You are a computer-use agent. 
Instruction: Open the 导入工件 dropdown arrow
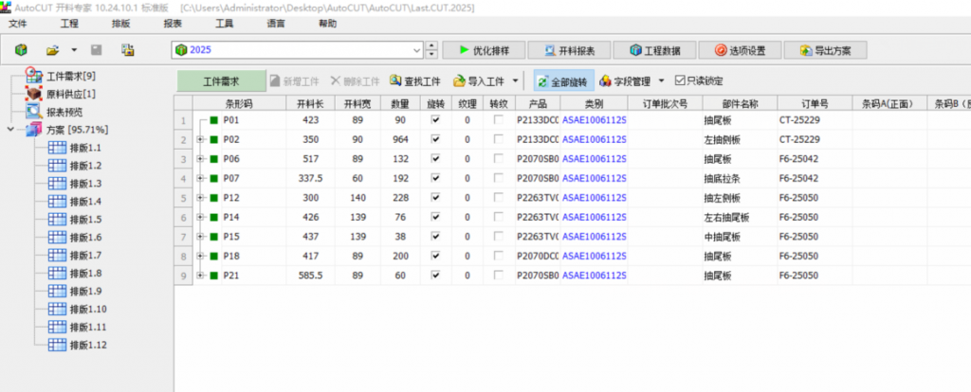pyautogui.click(x=516, y=81)
